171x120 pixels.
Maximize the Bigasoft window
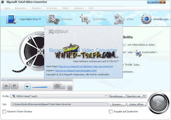pos(156,2)
